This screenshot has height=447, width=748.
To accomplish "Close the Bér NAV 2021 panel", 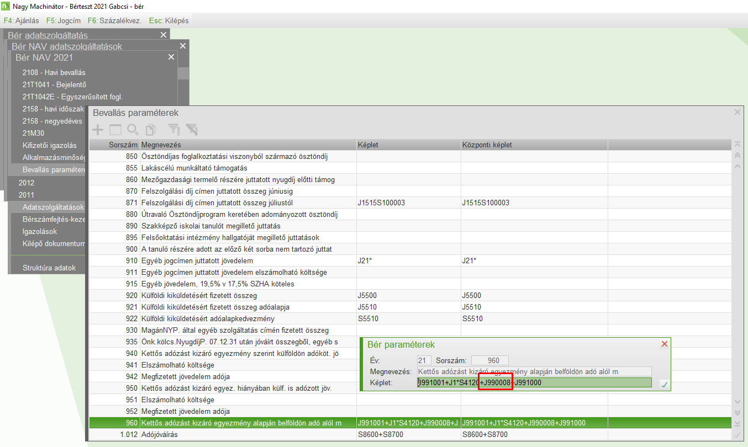I will tap(171, 57).
